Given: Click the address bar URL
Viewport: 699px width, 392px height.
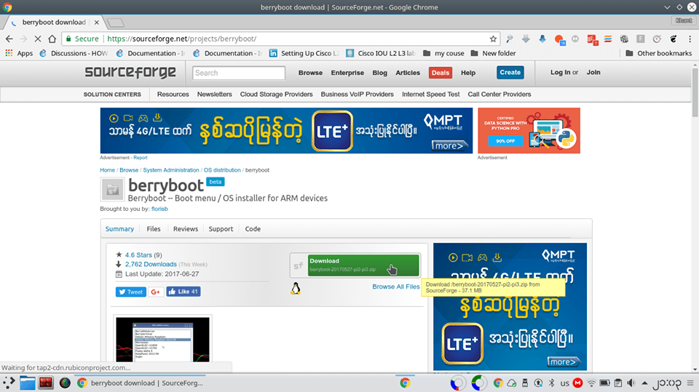Looking at the screenshot, I should pyautogui.click(x=181, y=39).
